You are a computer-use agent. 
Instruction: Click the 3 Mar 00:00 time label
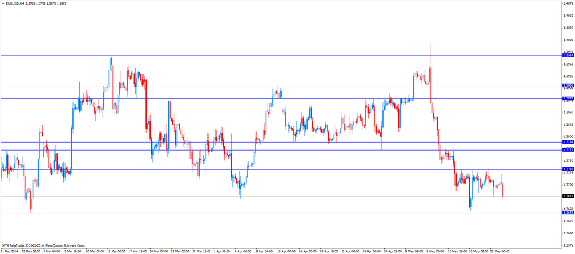52,252
